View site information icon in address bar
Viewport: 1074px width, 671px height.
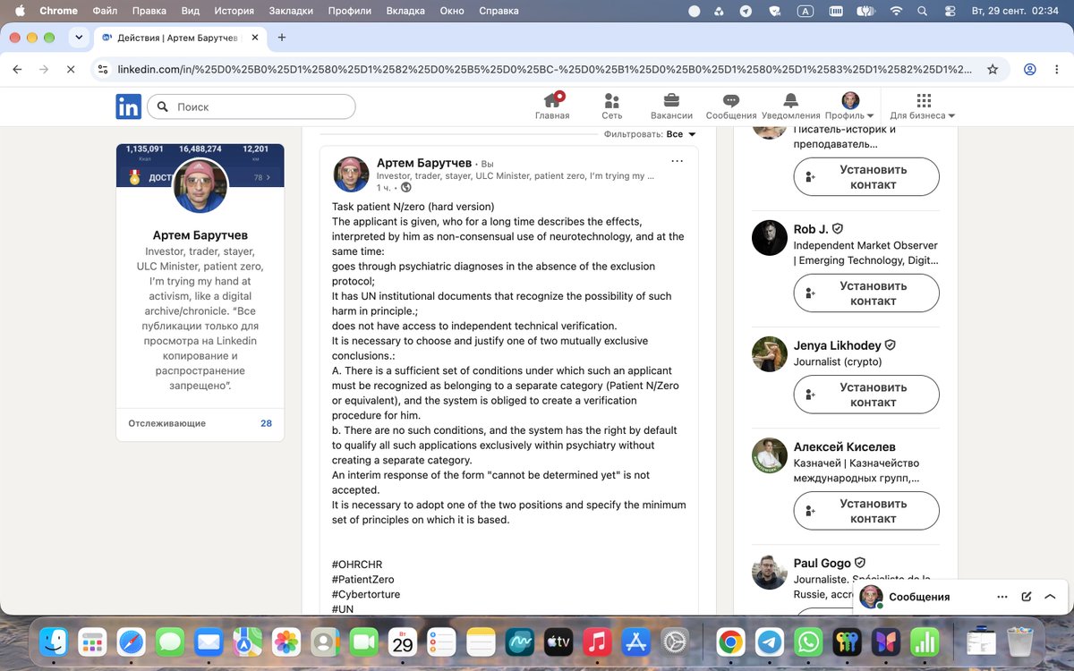point(102,69)
